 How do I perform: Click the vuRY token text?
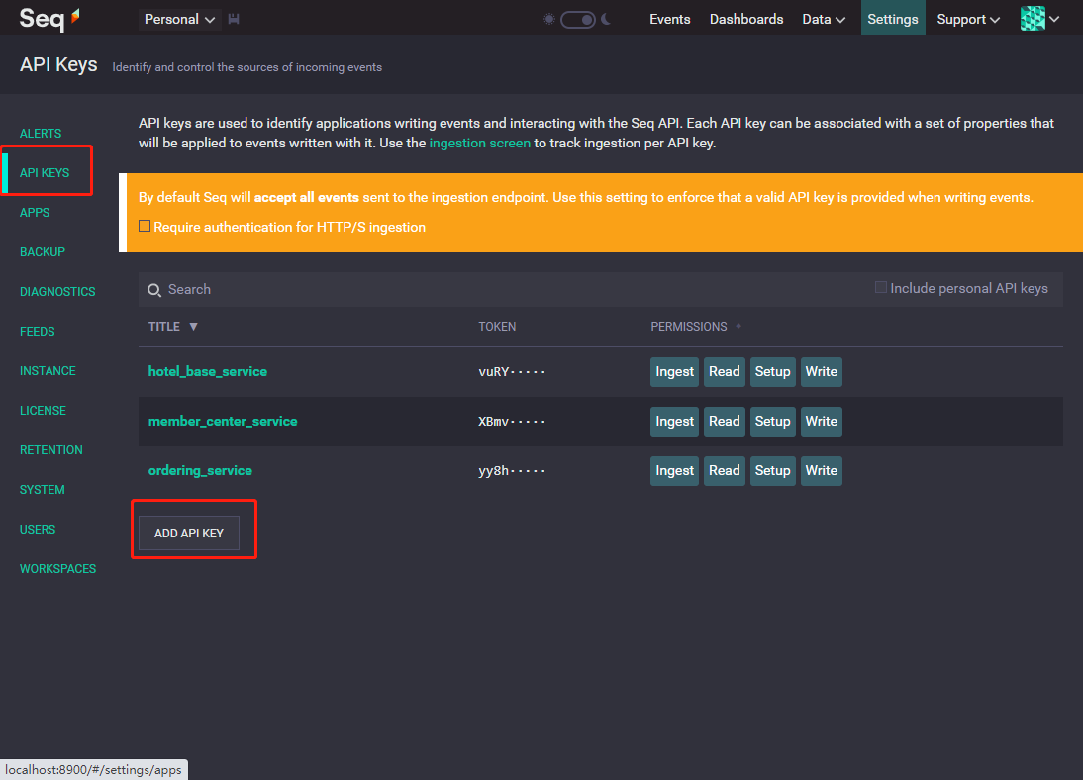tap(512, 372)
